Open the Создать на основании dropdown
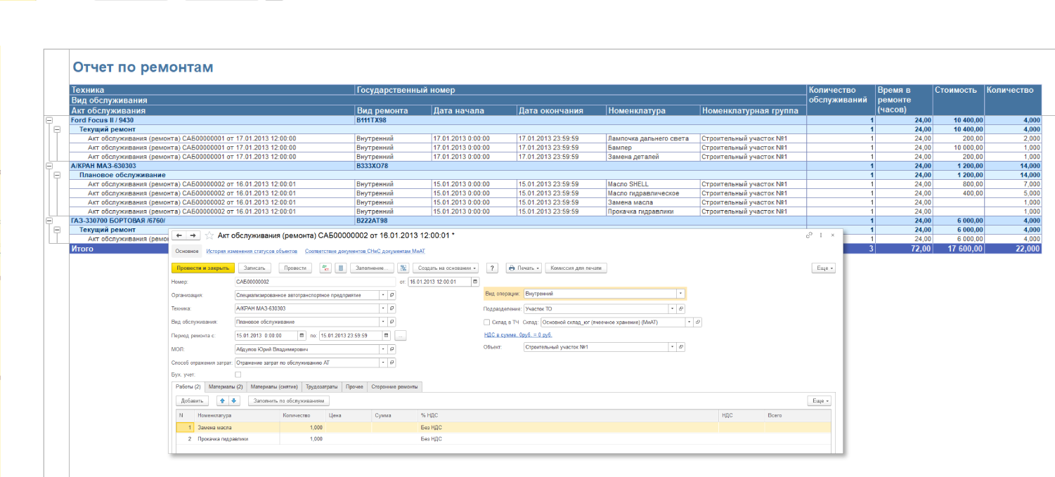 [x=446, y=268]
